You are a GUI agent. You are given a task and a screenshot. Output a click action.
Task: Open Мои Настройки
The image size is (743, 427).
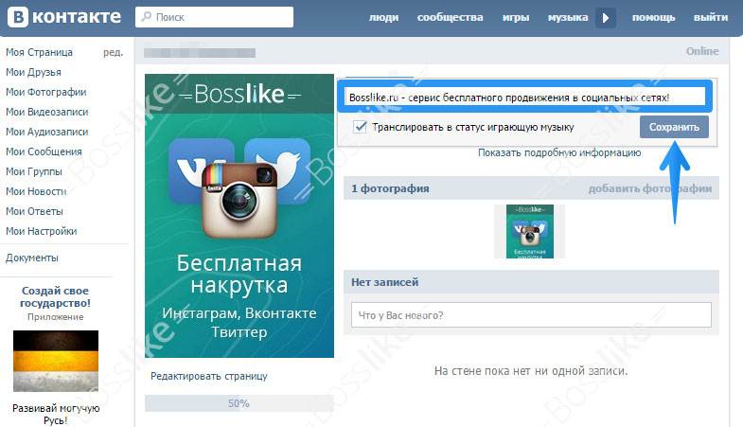42,231
